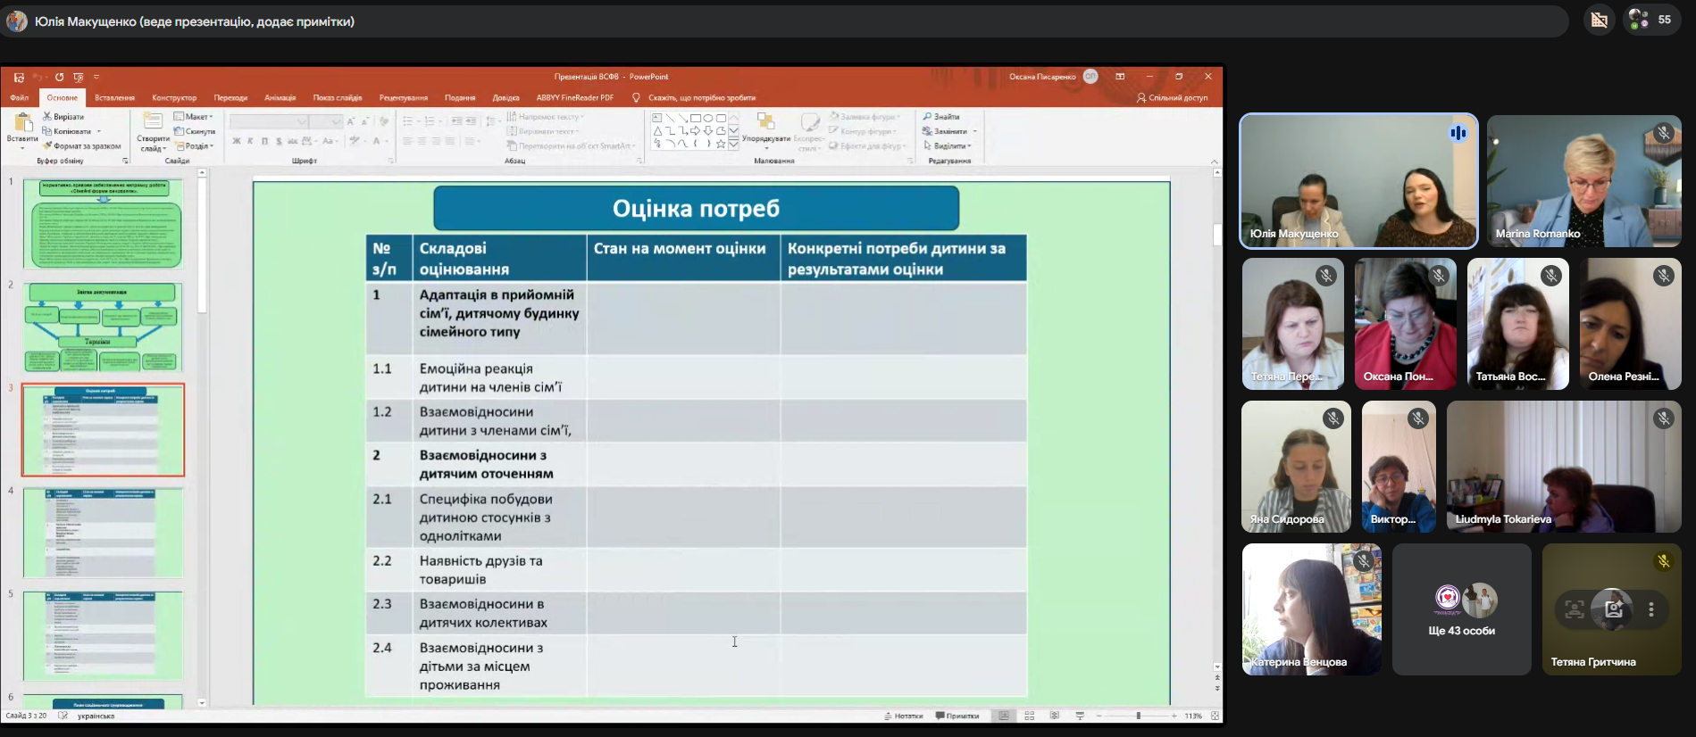The height and width of the screenshot is (737, 1696).
Task: Toggle strikethrough (abc) formatting
Action: click(294, 141)
